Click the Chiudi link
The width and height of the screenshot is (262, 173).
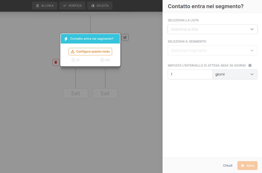(228, 165)
